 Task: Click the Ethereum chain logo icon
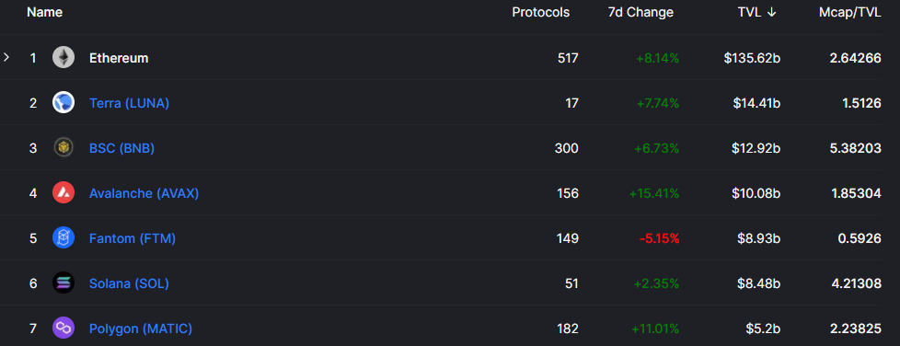(x=63, y=57)
